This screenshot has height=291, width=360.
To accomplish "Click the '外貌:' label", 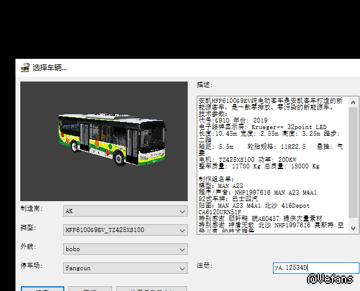I will [28, 246].
